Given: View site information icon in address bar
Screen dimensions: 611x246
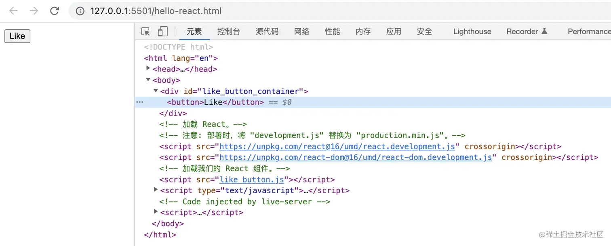Looking at the screenshot, I should (80, 11).
